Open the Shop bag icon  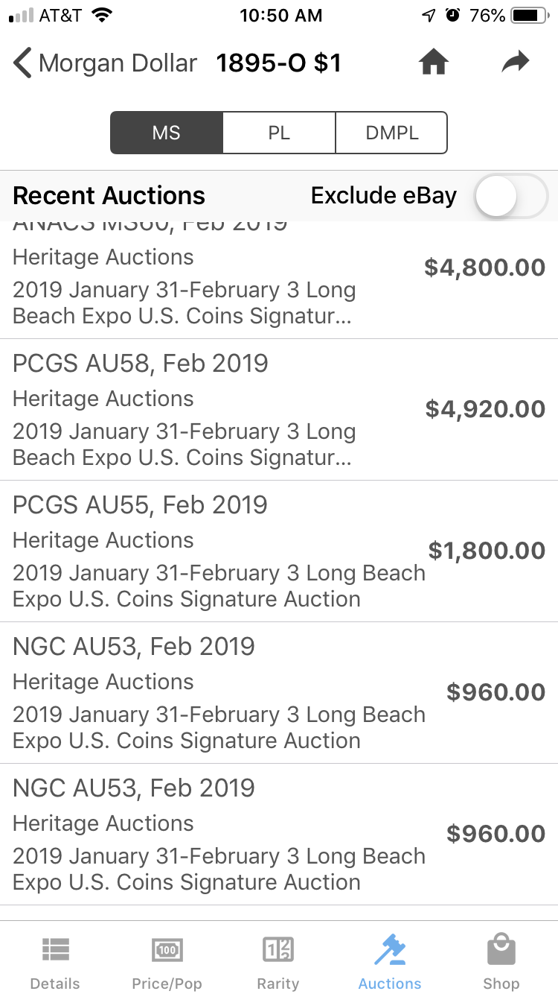click(501, 949)
